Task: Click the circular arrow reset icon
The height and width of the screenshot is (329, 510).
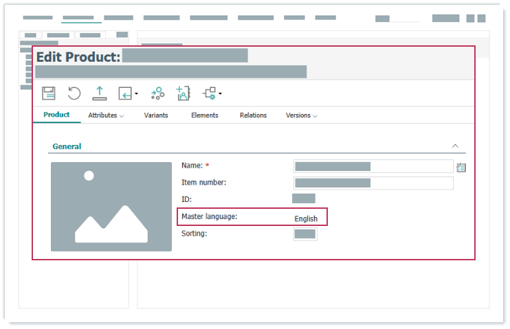Action: [74, 93]
